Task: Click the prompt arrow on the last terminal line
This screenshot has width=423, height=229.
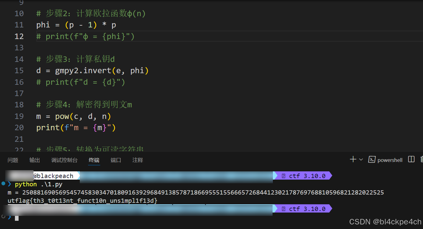Action: click(x=9, y=217)
